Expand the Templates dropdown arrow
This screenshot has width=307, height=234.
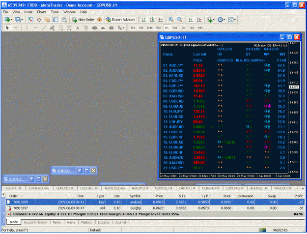click(x=235, y=20)
